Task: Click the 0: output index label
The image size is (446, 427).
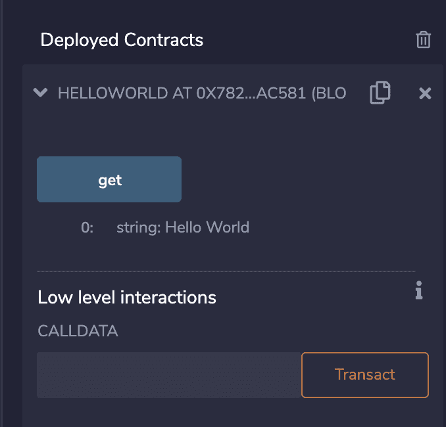Action: (x=87, y=228)
